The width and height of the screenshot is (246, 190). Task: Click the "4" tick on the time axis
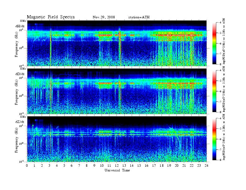(57, 165)
